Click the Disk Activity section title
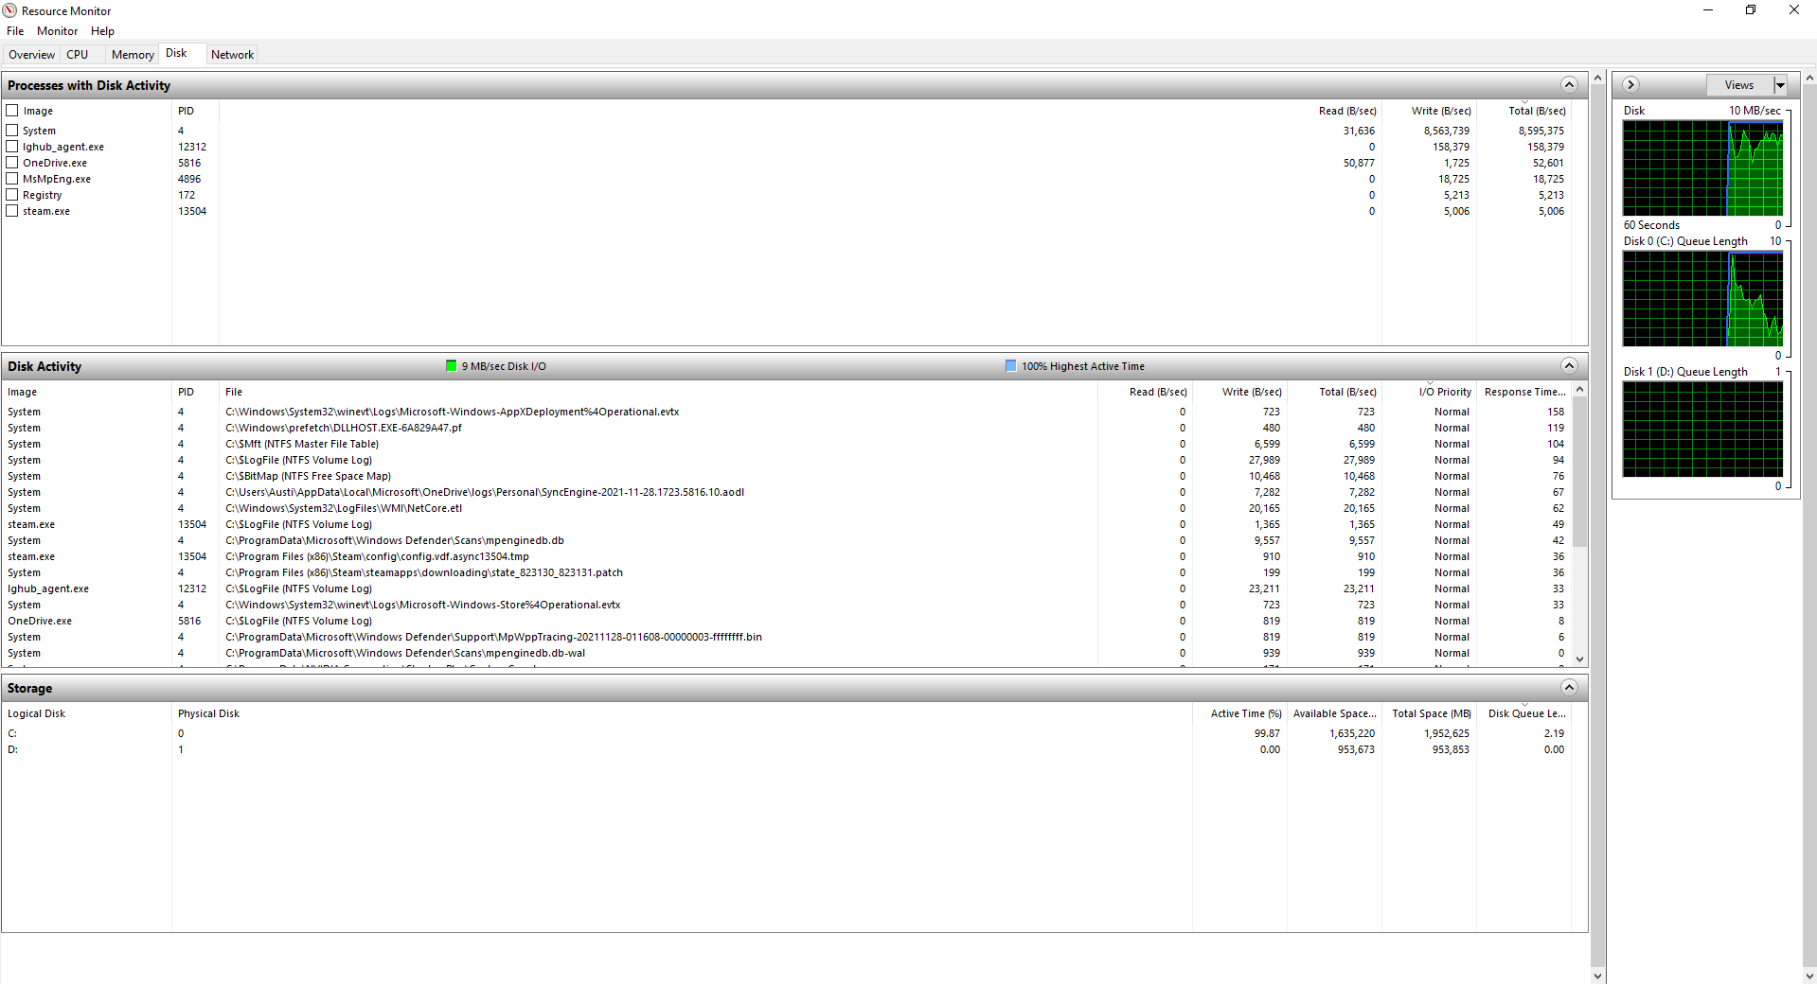1817x984 pixels. coord(45,366)
